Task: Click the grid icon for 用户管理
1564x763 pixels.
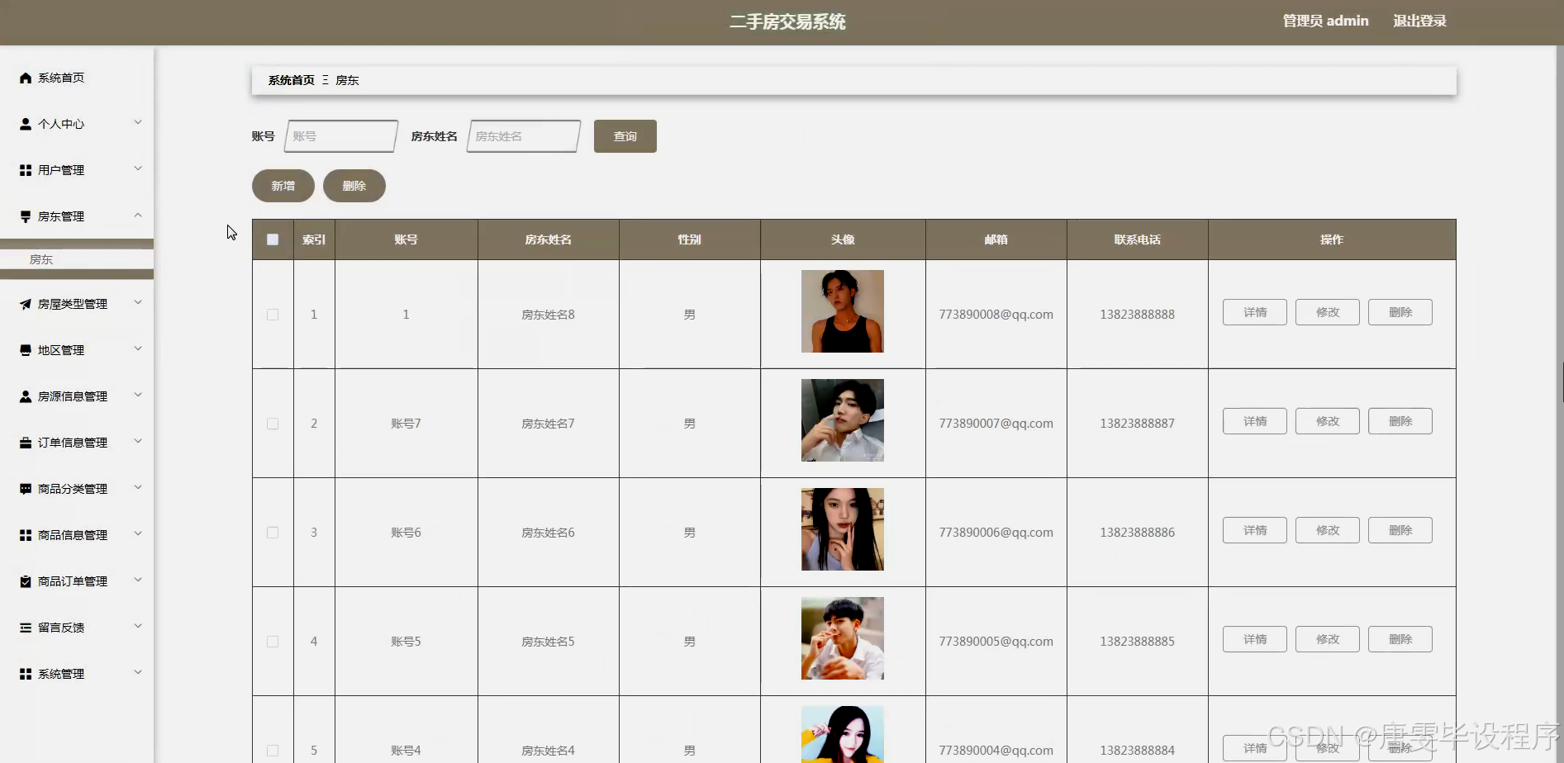Action: click(26, 170)
